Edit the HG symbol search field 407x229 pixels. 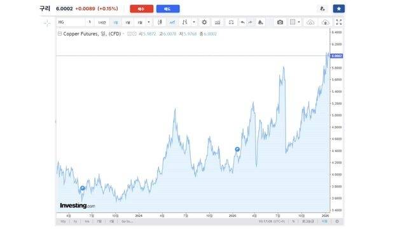coord(71,22)
